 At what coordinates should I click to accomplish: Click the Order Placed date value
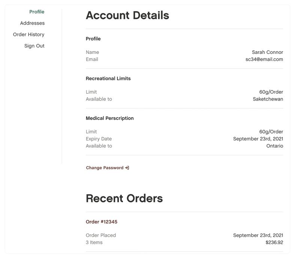pos(258,235)
